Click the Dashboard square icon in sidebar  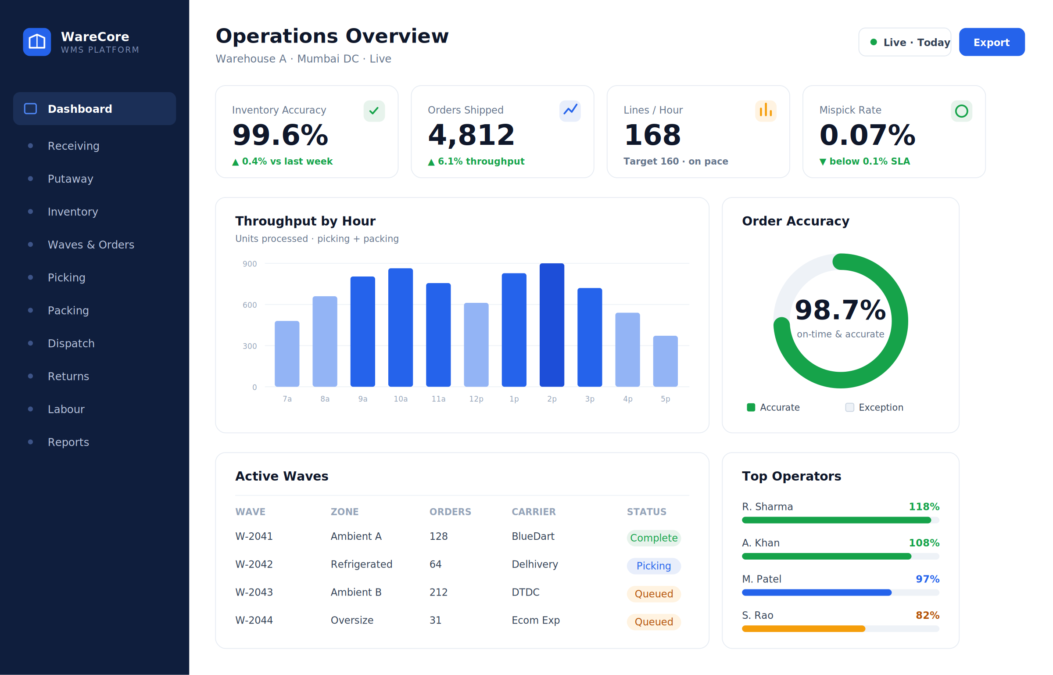30,109
